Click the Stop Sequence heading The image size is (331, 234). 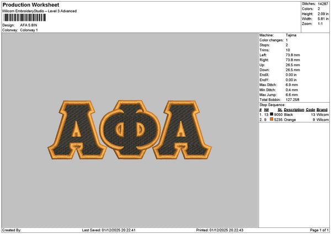click(x=273, y=105)
